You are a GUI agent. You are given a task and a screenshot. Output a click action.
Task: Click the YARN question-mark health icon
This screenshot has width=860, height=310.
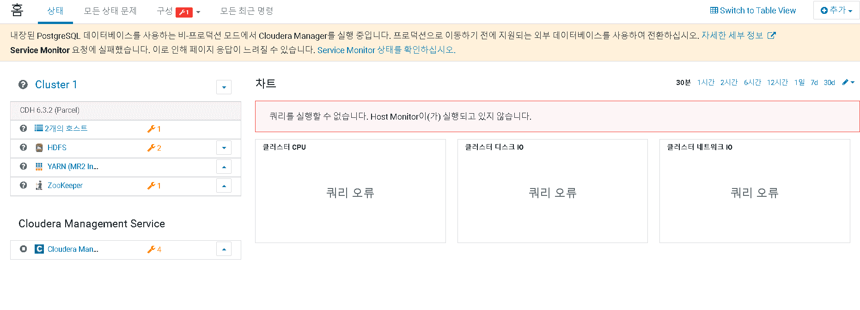[24, 166]
